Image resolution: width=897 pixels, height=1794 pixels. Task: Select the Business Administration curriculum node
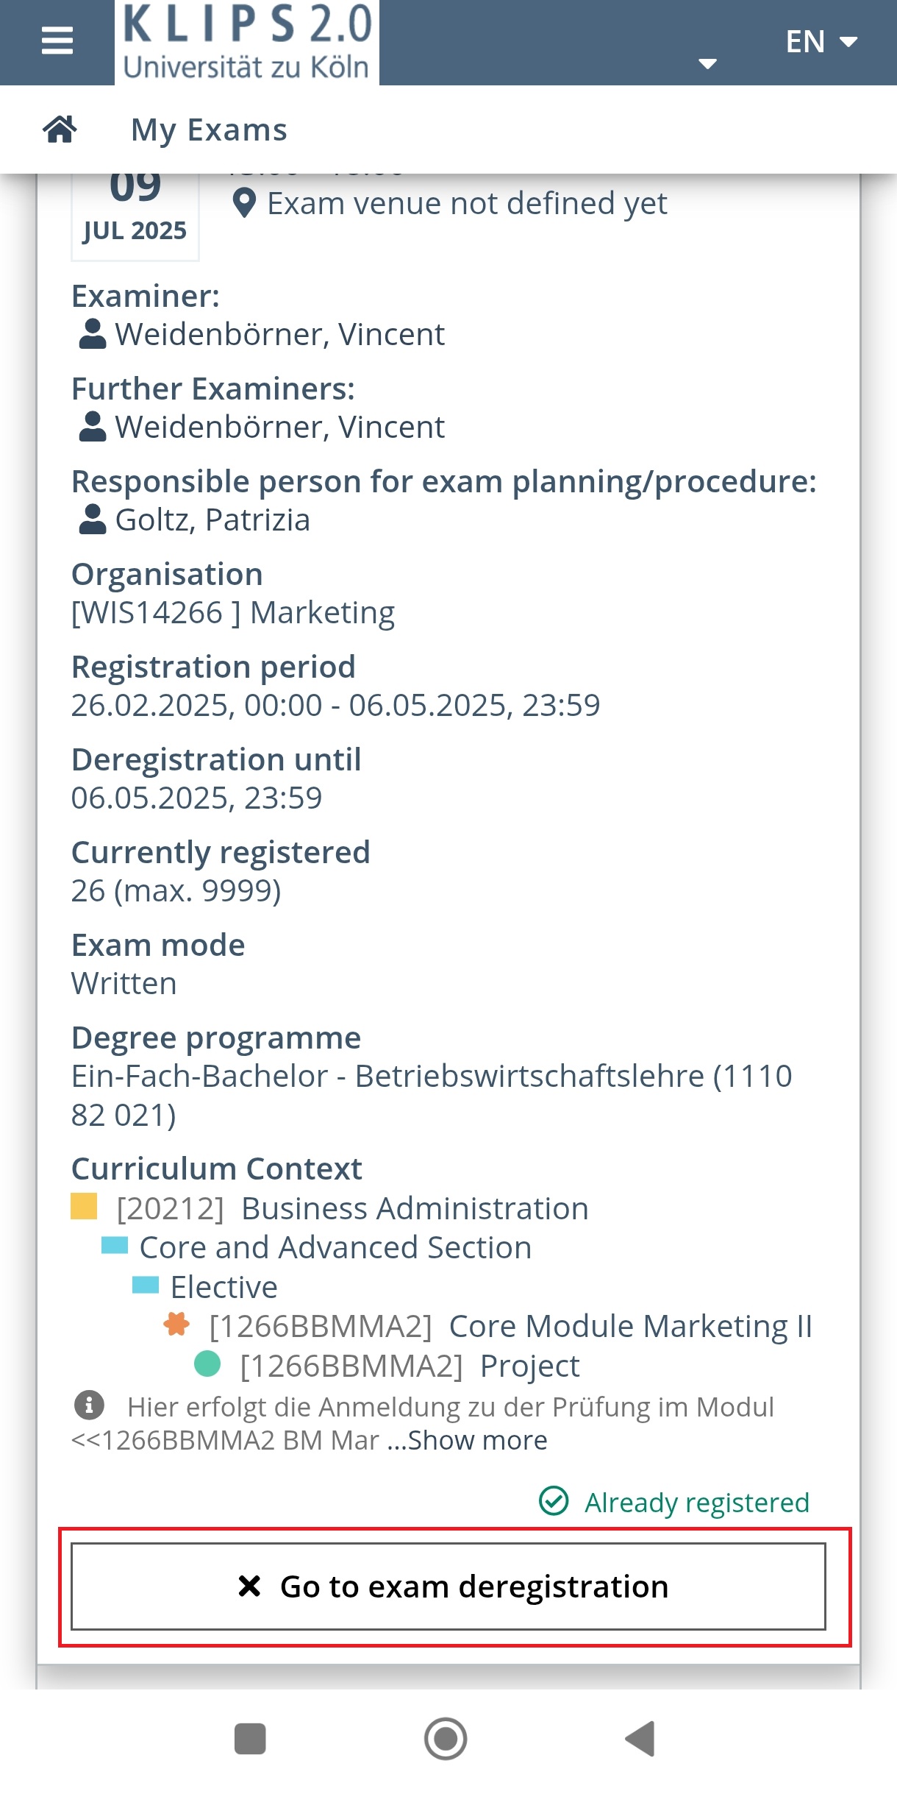[353, 1209]
